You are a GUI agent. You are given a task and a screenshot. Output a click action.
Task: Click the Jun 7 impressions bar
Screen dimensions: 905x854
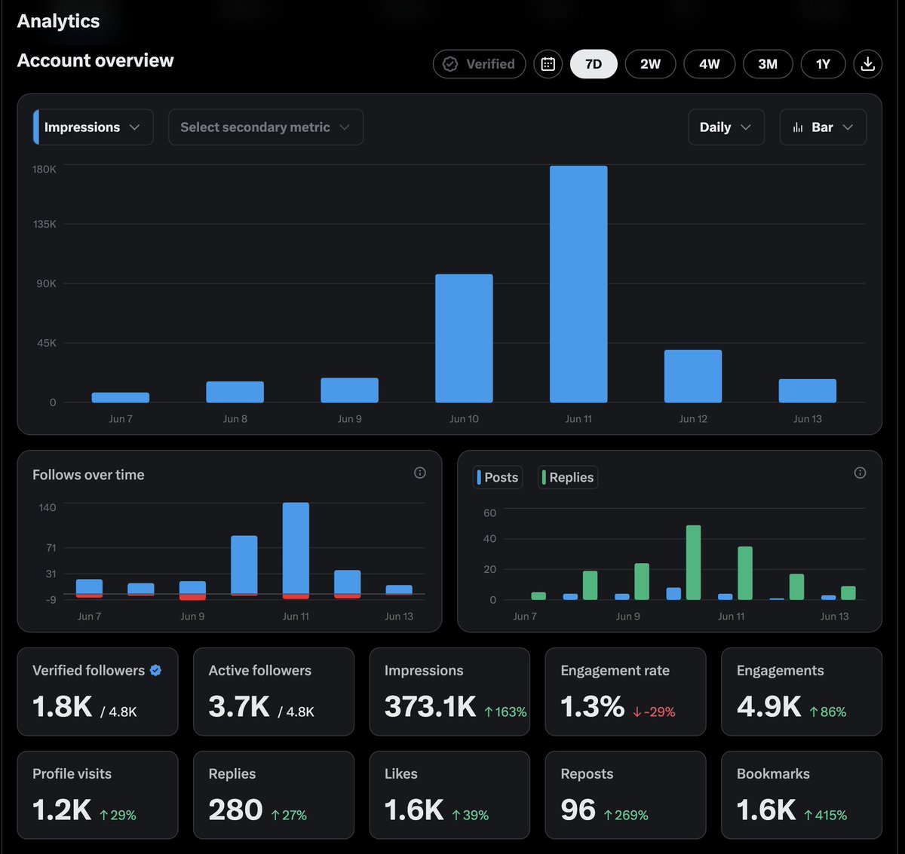(121, 397)
